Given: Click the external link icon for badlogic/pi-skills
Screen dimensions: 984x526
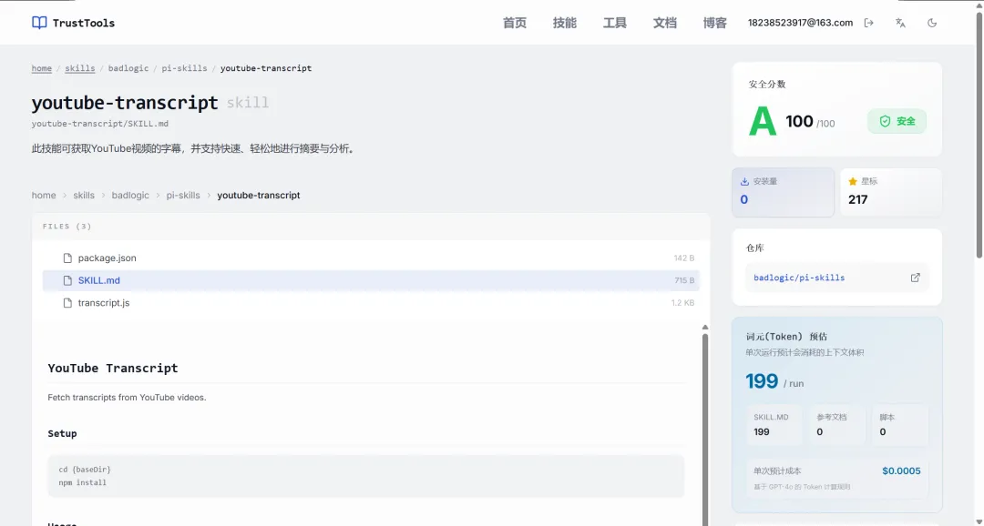Looking at the screenshot, I should [915, 278].
